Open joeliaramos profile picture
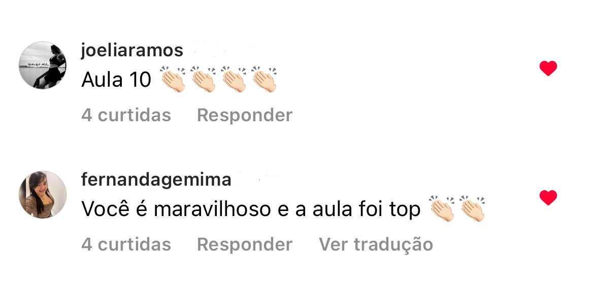 coord(43,65)
